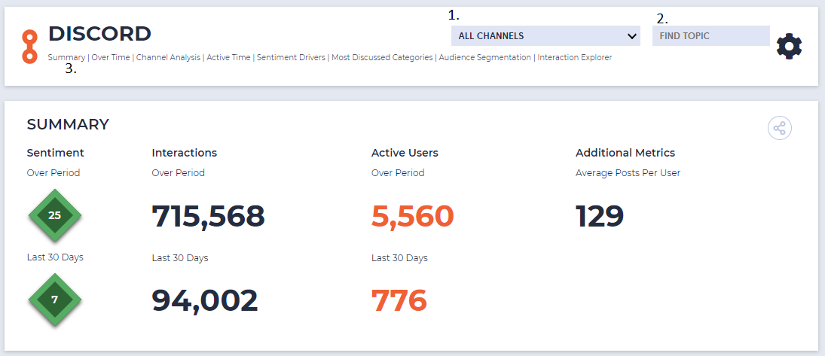Image resolution: width=825 pixels, height=356 pixels.
Task: Select the Active Time nav link
Action: pos(228,57)
